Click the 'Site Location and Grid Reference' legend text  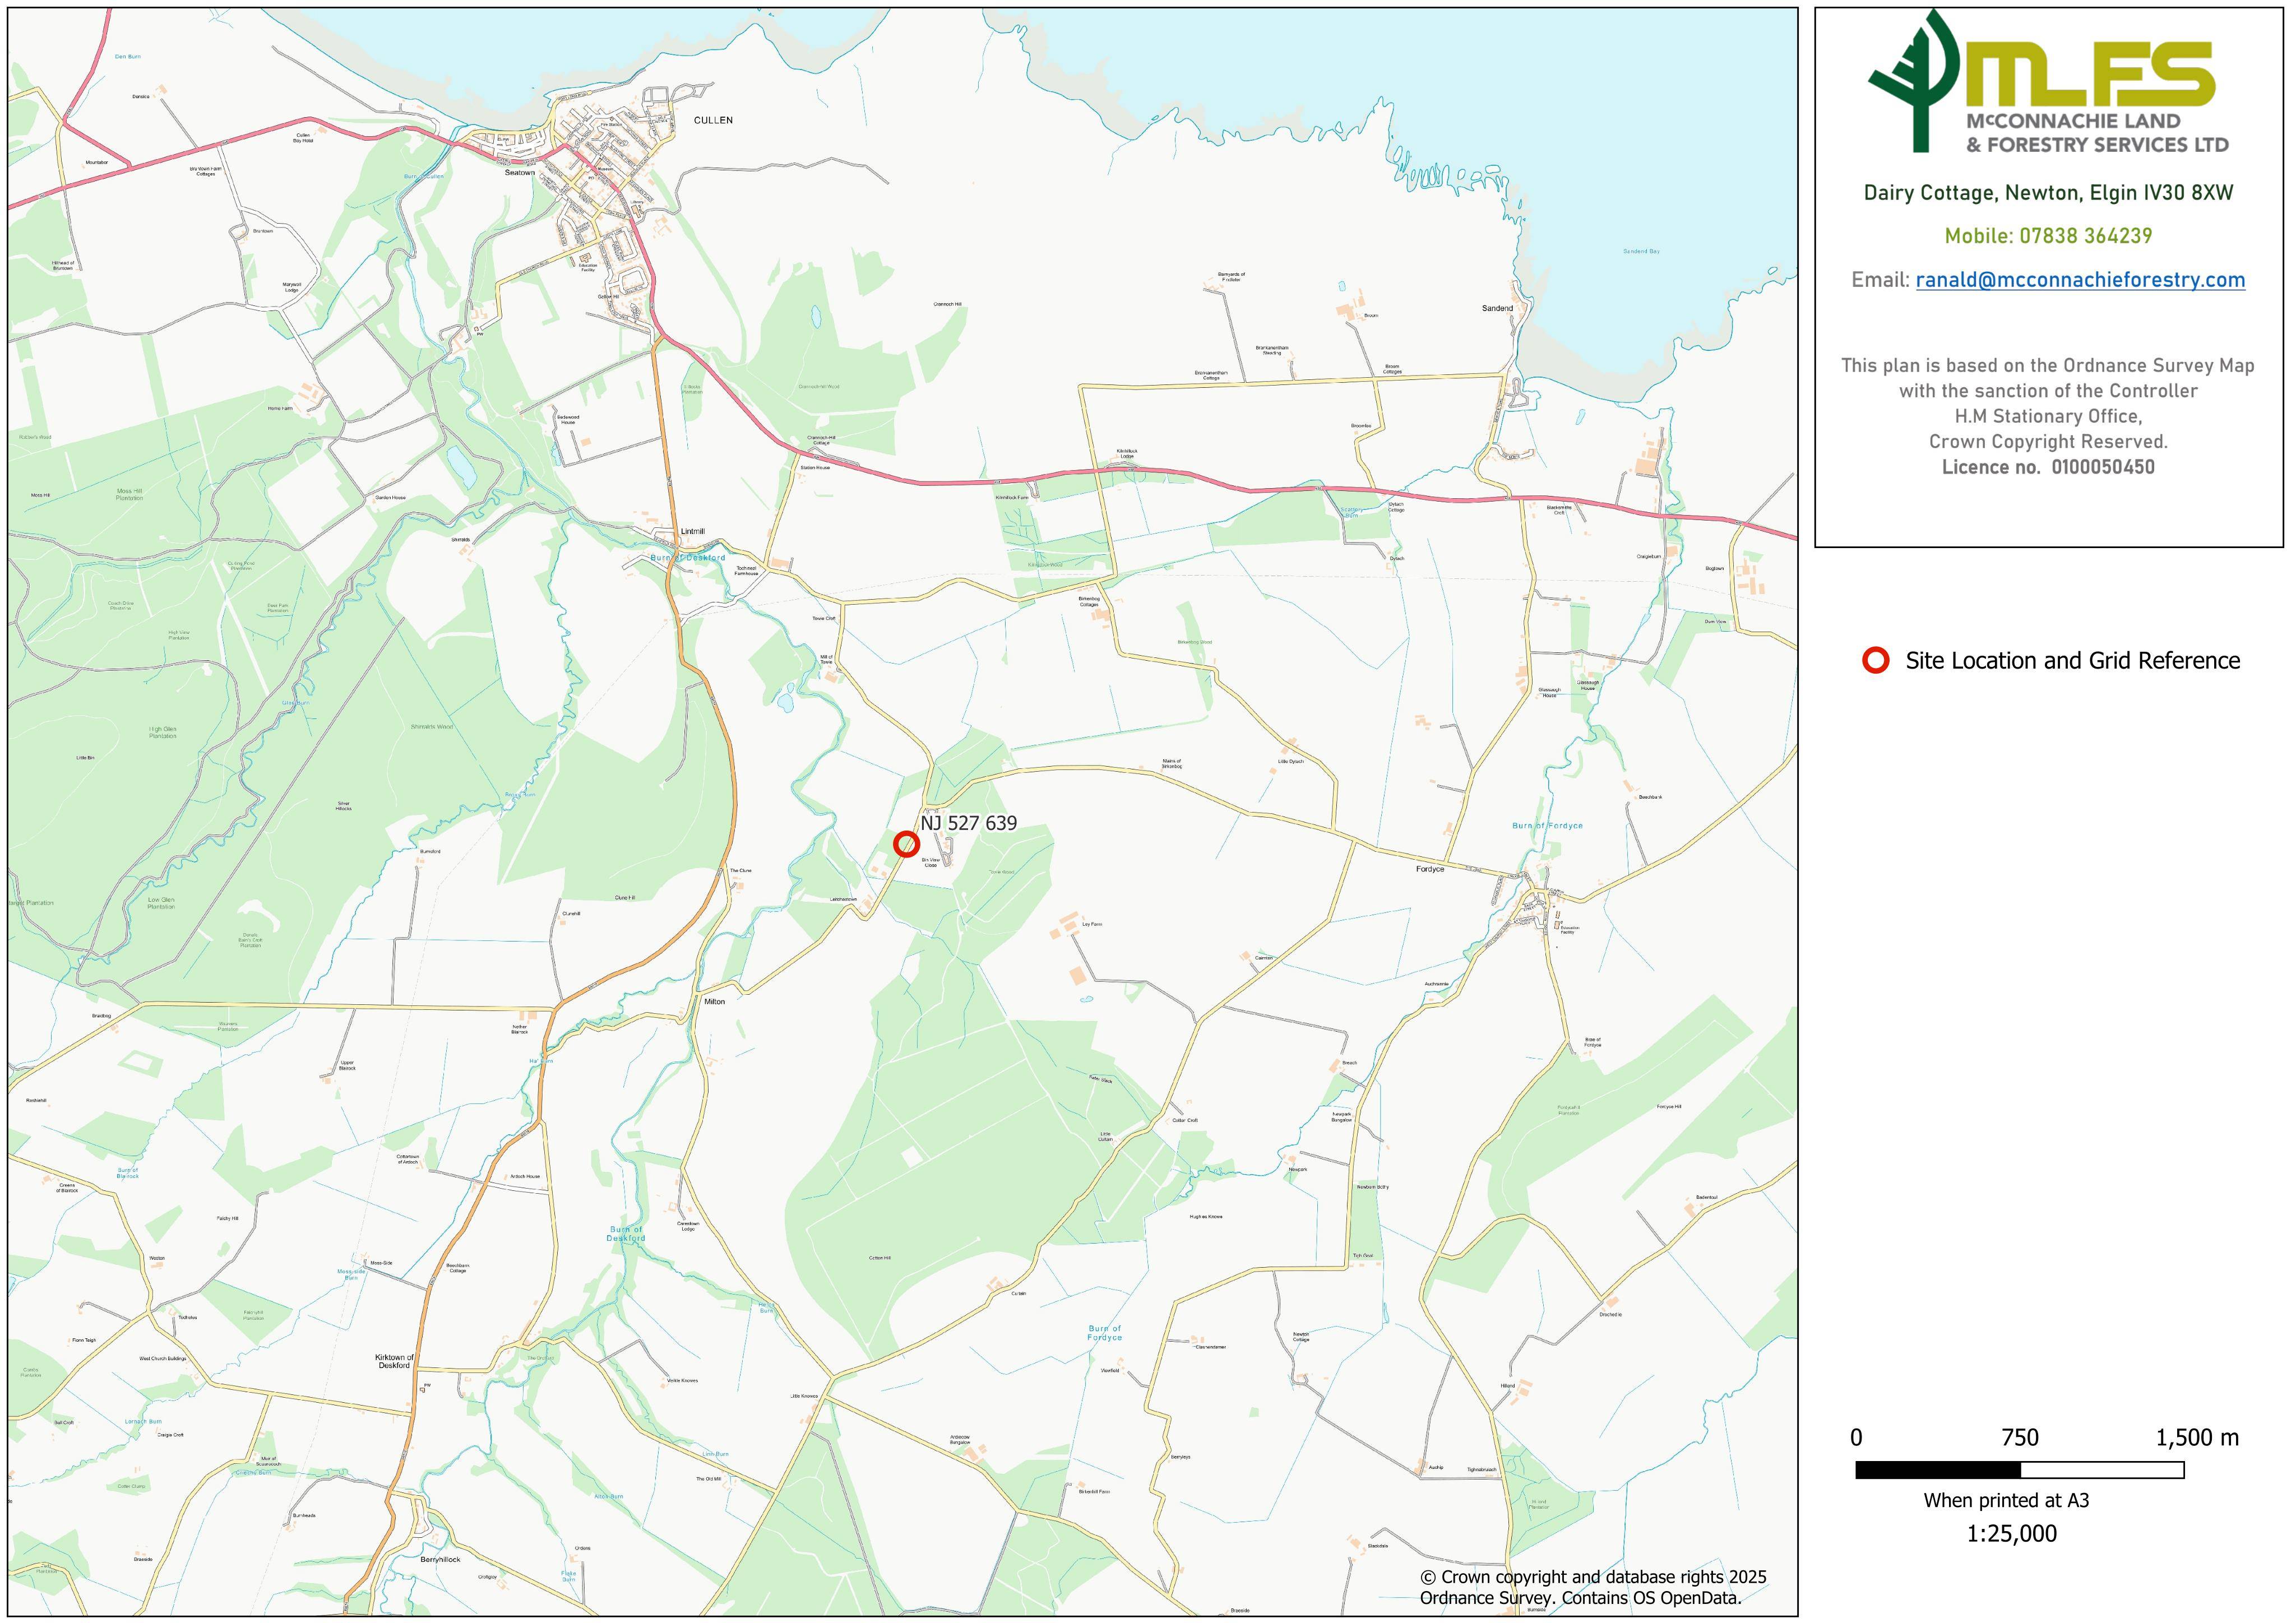[2072, 660]
